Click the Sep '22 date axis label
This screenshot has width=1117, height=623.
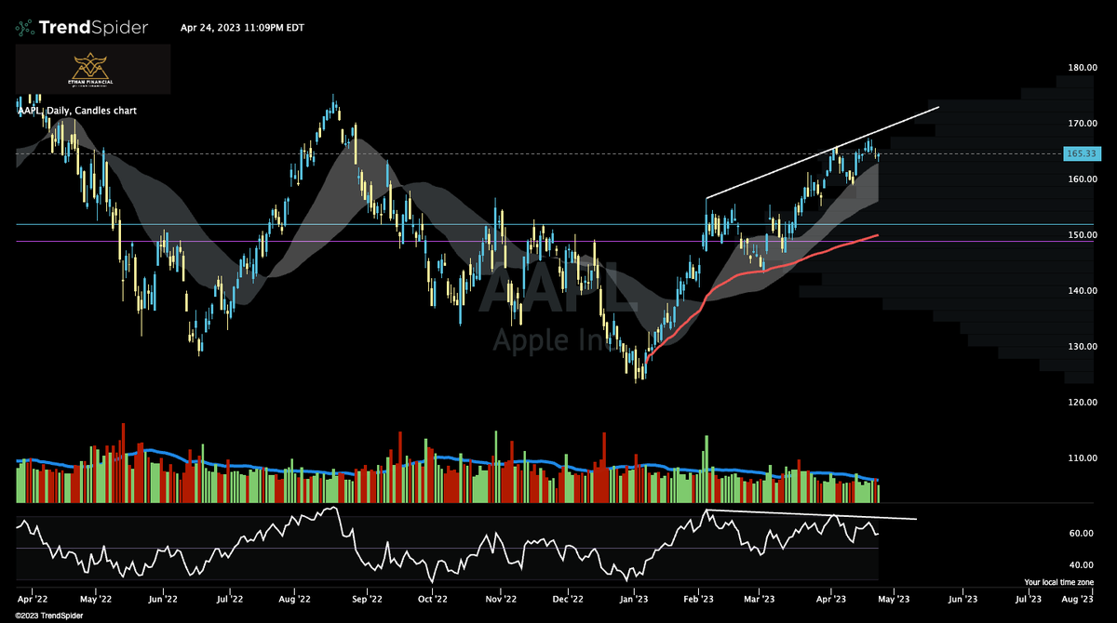click(369, 601)
